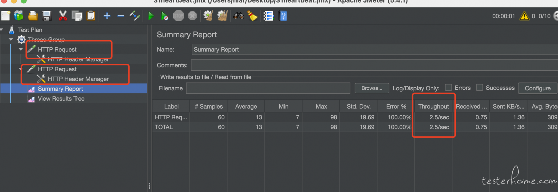Collapse the Thread Group node arrow

point(11,39)
